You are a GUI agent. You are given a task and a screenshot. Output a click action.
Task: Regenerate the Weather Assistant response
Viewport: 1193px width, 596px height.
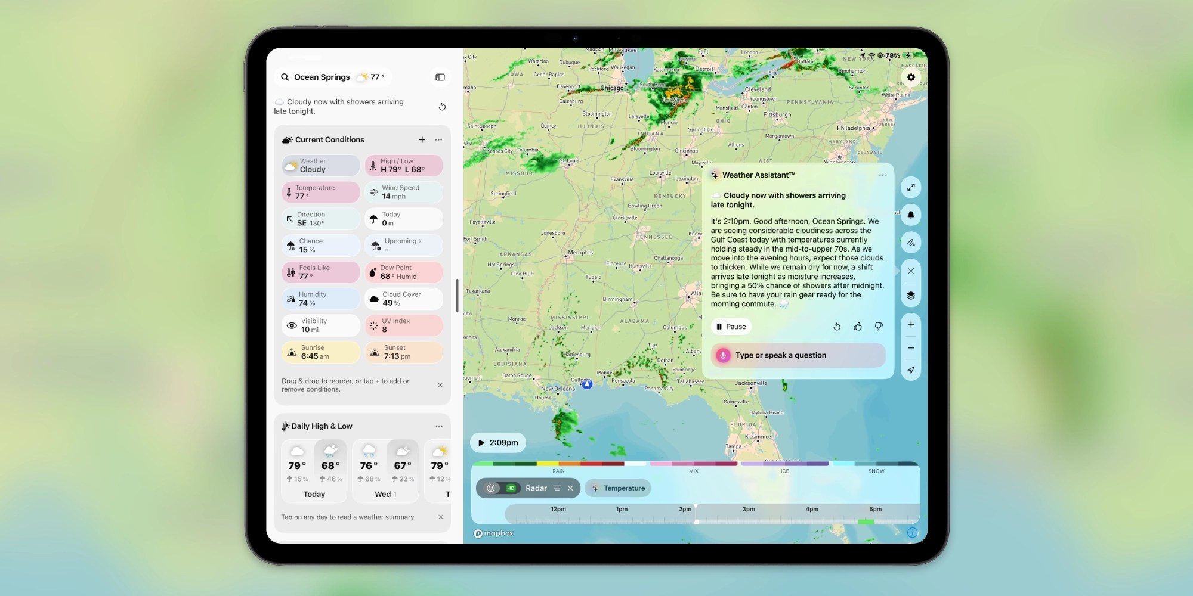(837, 327)
